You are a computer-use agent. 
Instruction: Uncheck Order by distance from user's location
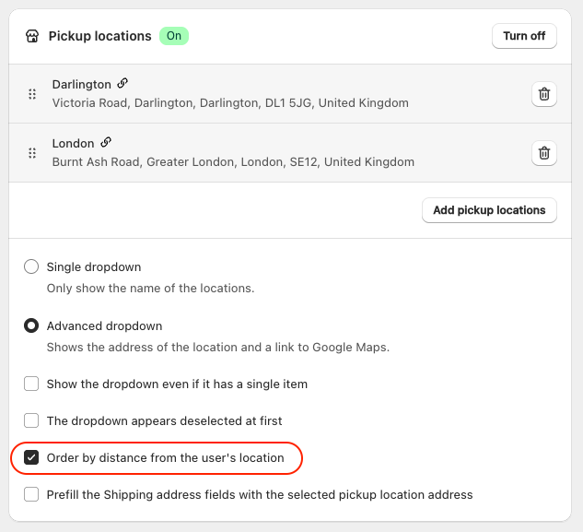pyautogui.click(x=31, y=457)
